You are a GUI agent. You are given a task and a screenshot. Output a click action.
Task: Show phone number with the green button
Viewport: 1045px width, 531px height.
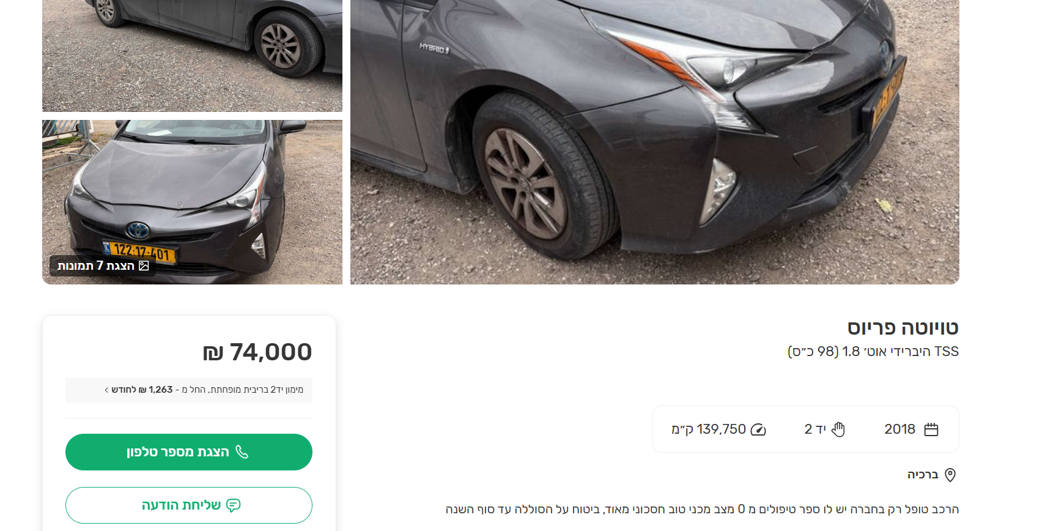coord(189,452)
